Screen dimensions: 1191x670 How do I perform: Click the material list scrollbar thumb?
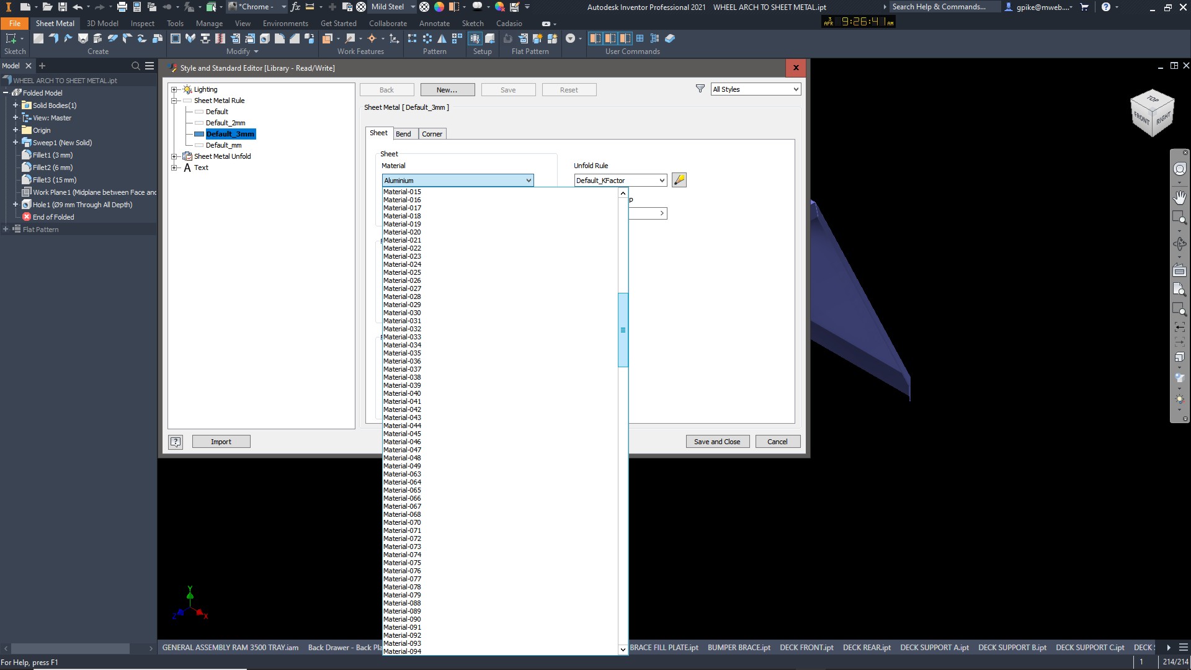pos(623,330)
